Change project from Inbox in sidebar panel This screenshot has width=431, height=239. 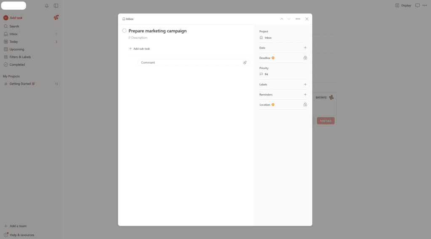(x=266, y=37)
